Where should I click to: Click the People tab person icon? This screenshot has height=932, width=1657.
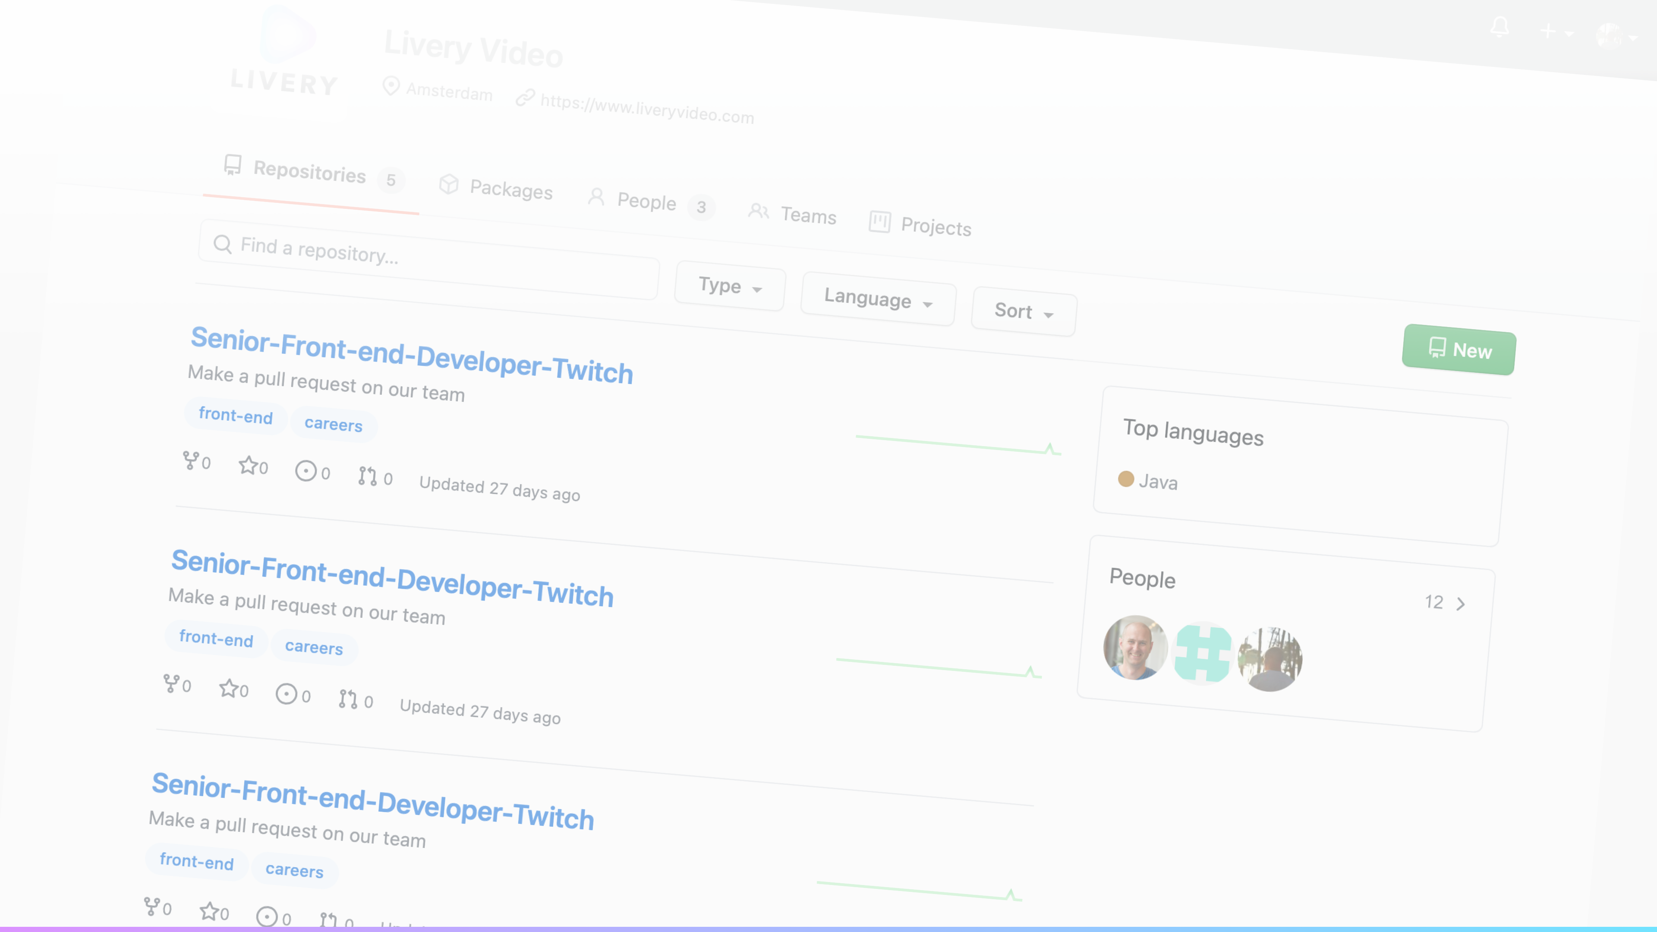[596, 197]
